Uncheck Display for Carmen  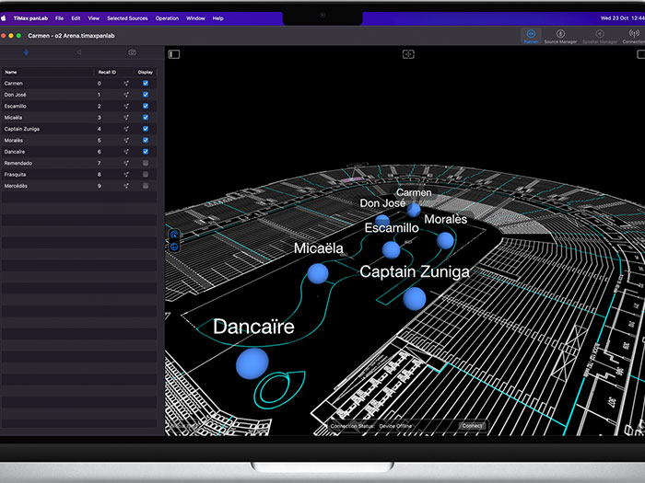point(146,83)
